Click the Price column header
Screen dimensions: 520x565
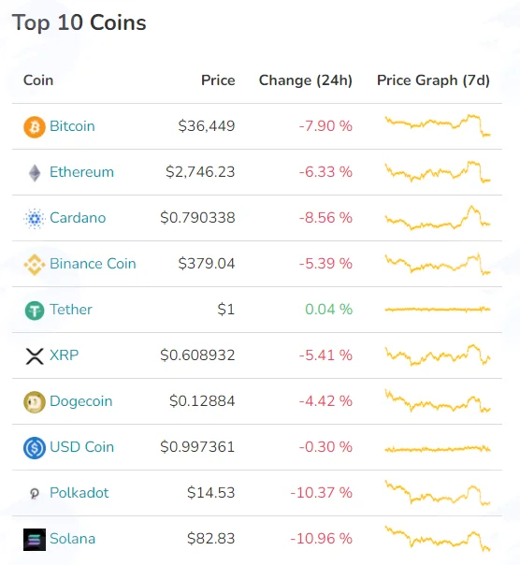pos(218,80)
